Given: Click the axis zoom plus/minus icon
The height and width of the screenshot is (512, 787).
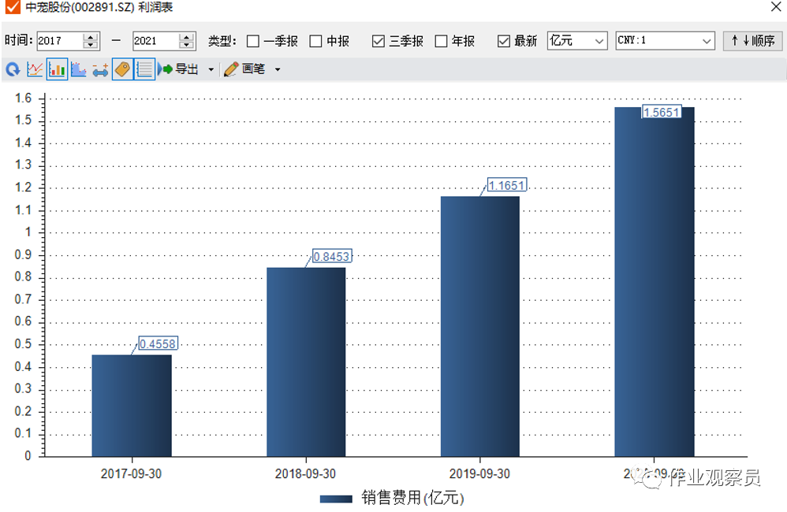Looking at the screenshot, I should coord(100,69).
